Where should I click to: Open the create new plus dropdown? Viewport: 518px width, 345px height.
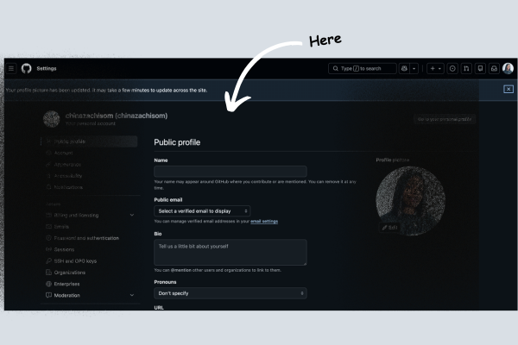435,68
